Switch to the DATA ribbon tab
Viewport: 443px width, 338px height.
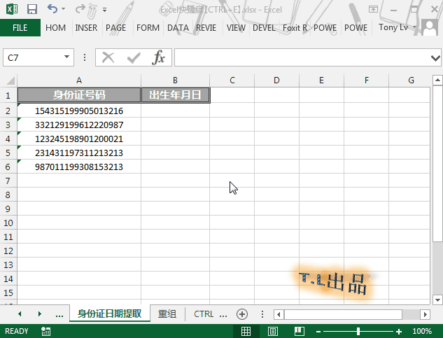(178, 28)
